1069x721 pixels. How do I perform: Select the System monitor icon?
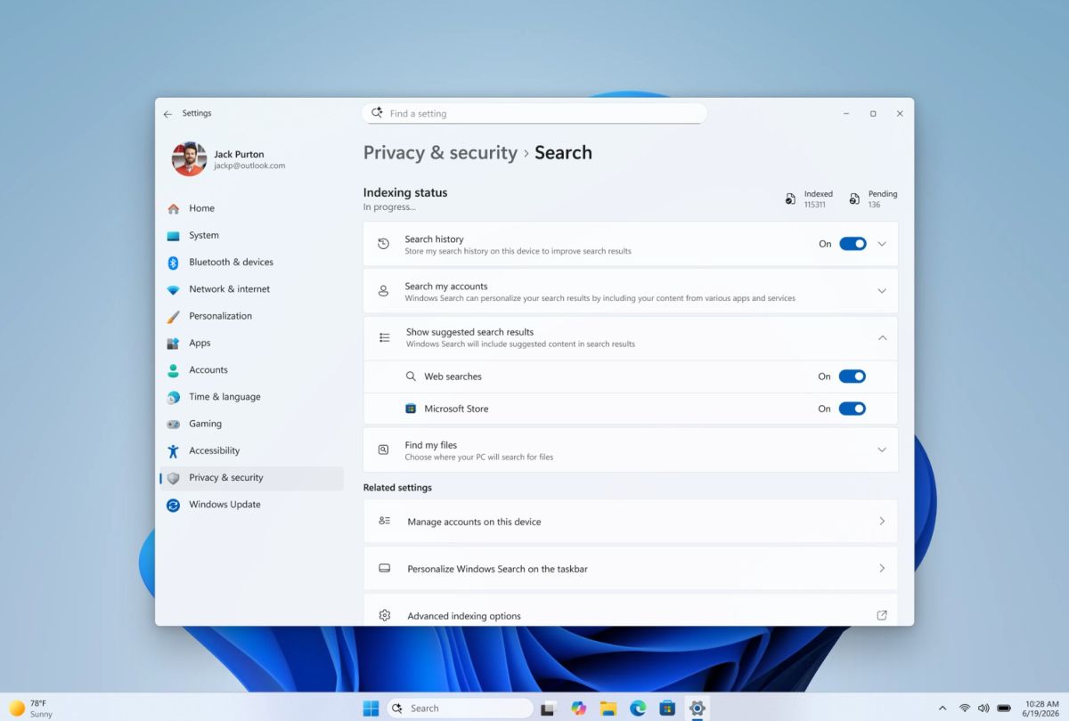click(x=173, y=236)
